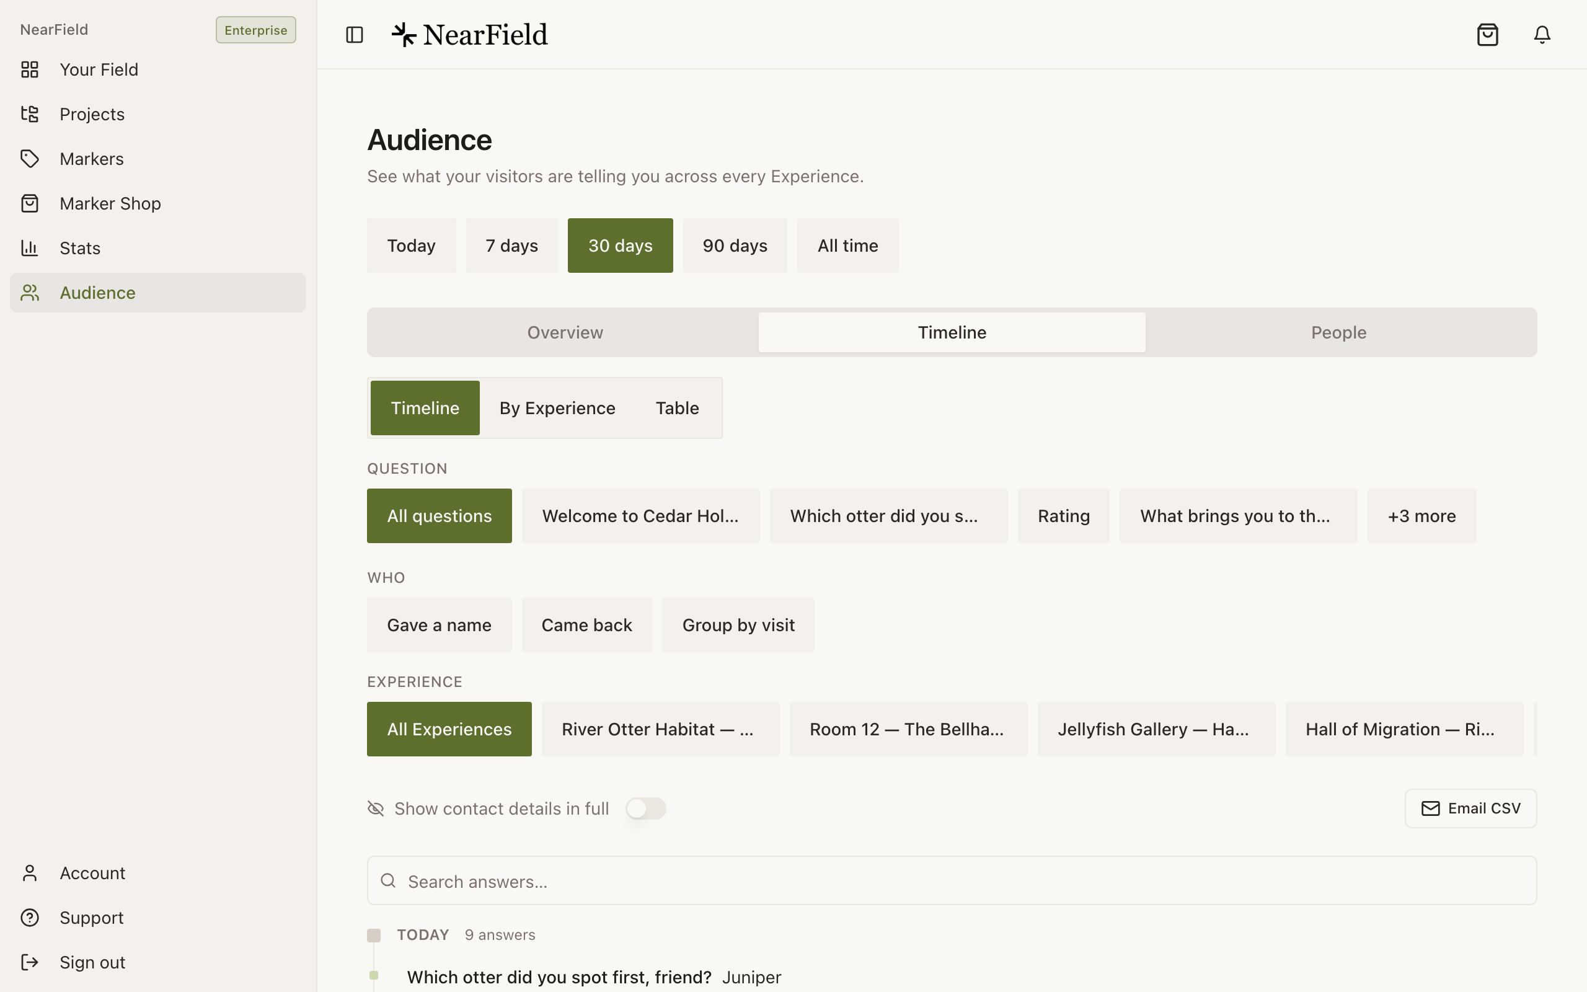1587x992 pixels.
Task: Select the Today range button
Action: click(x=411, y=246)
